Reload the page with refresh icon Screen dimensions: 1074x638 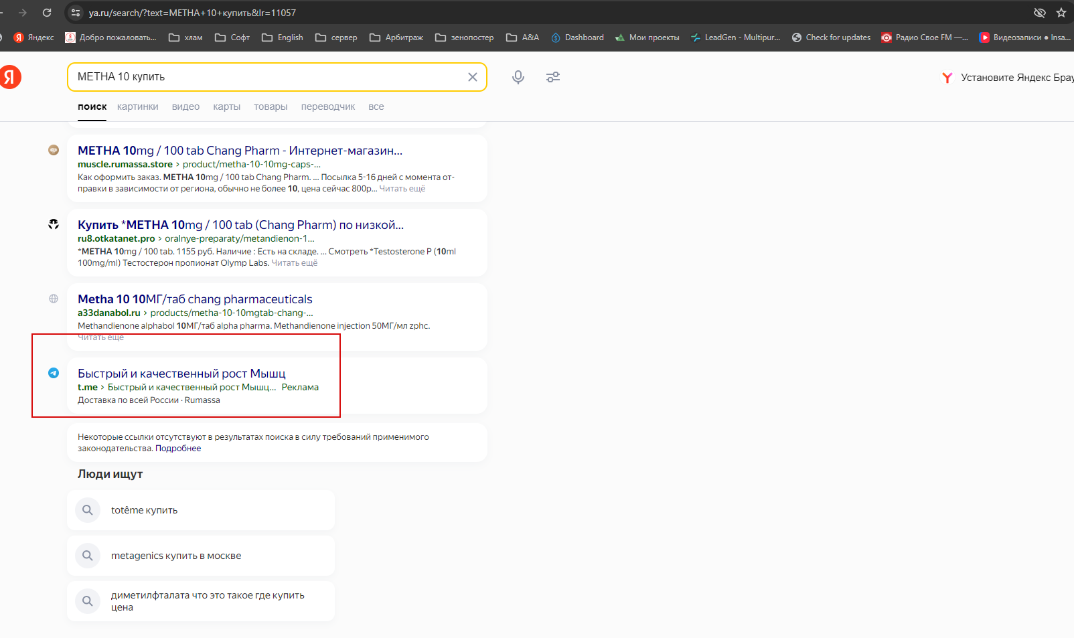point(47,13)
